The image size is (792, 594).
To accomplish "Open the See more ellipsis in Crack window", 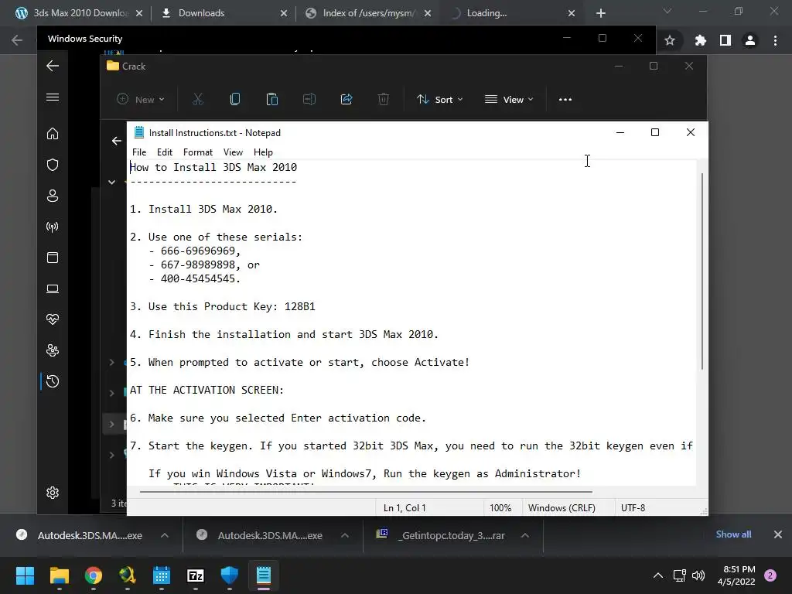I will pyautogui.click(x=565, y=100).
